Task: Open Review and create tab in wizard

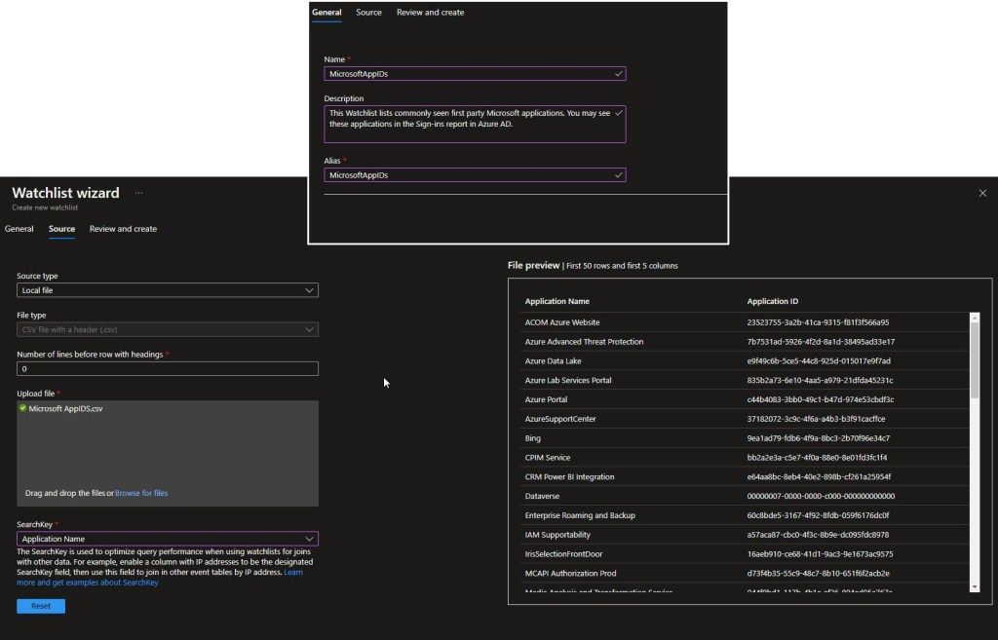Action: pos(123,229)
